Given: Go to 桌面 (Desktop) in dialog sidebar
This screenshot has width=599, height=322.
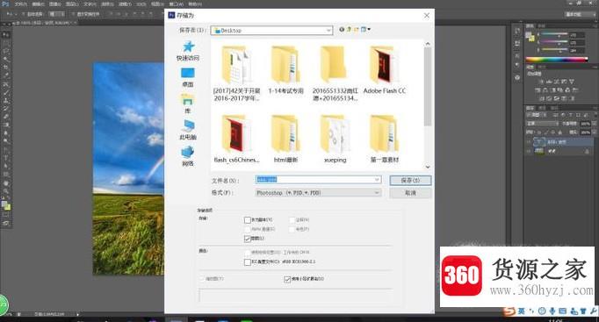Looking at the screenshot, I should [188, 77].
